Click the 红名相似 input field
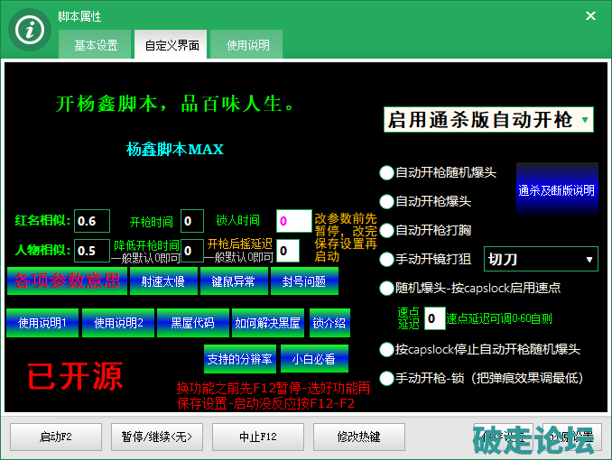Viewport: 612px width, 460px height. pos(92,221)
